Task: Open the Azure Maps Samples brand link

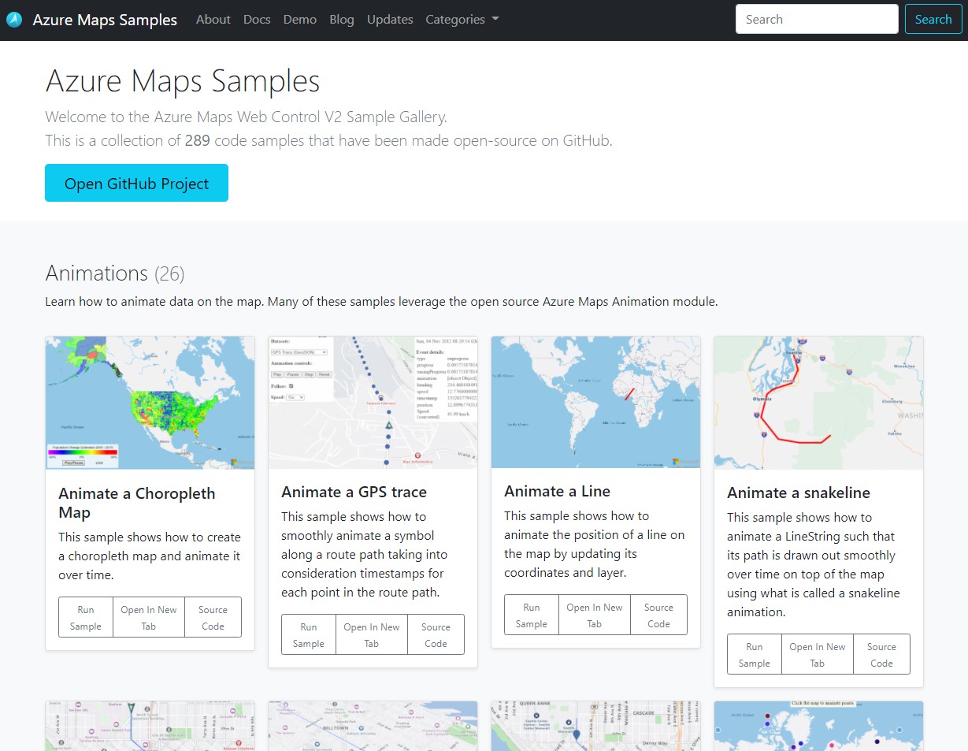Action: tap(105, 20)
